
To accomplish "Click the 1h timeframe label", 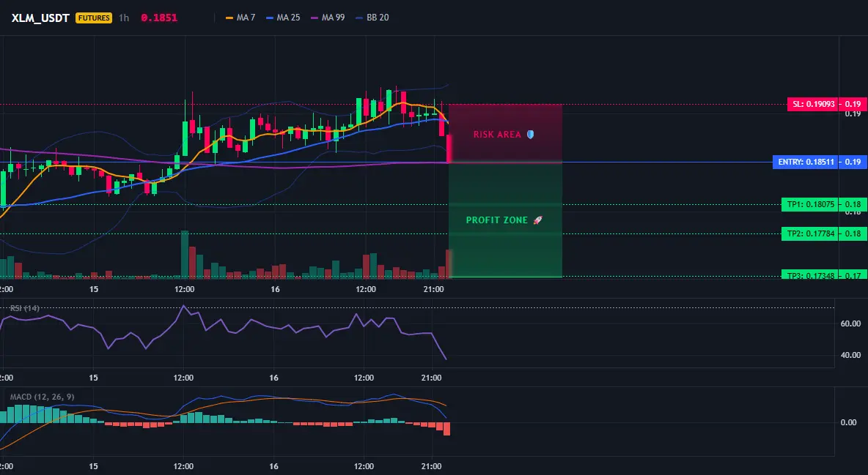I will tap(124, 18).
